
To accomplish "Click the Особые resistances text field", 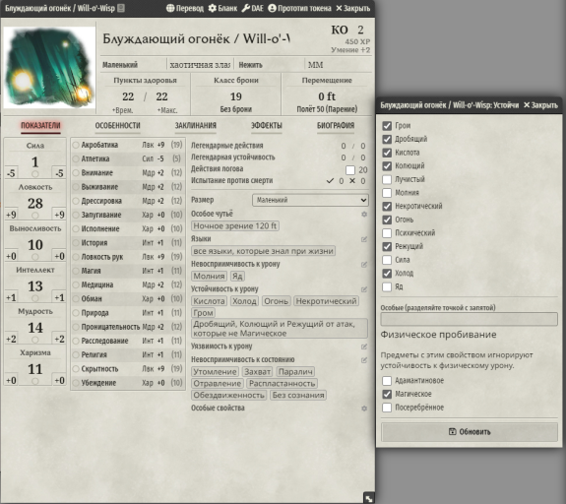I will 470,319.
